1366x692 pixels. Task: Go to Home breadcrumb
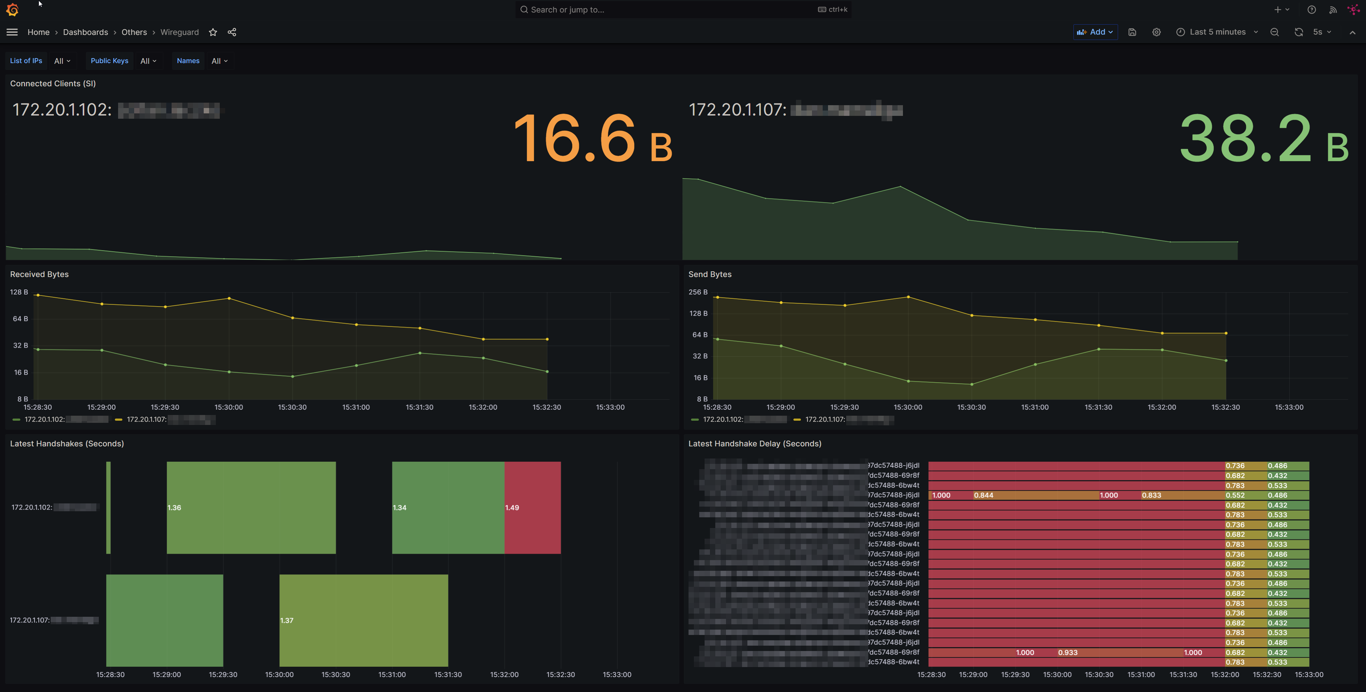(x=38, y=32)
